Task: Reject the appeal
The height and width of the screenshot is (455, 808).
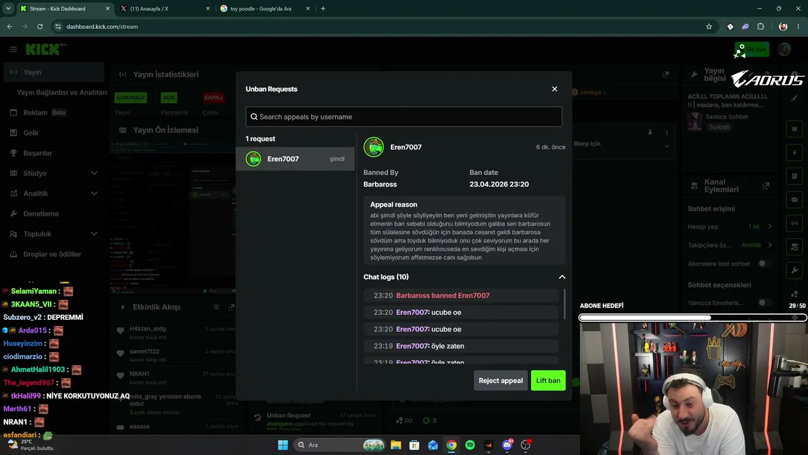Action: 501,380
